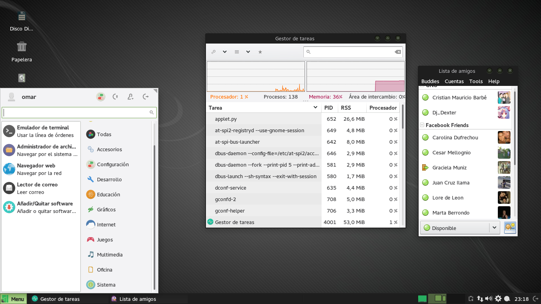Click the lock screen icon in menu header
Viewport: 541px width, 304px height.
click(115, 97)
